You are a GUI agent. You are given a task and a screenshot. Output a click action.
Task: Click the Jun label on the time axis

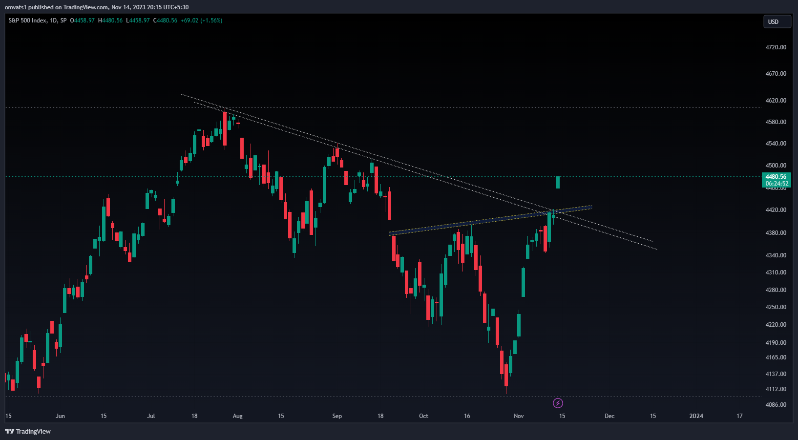[60, 416]
